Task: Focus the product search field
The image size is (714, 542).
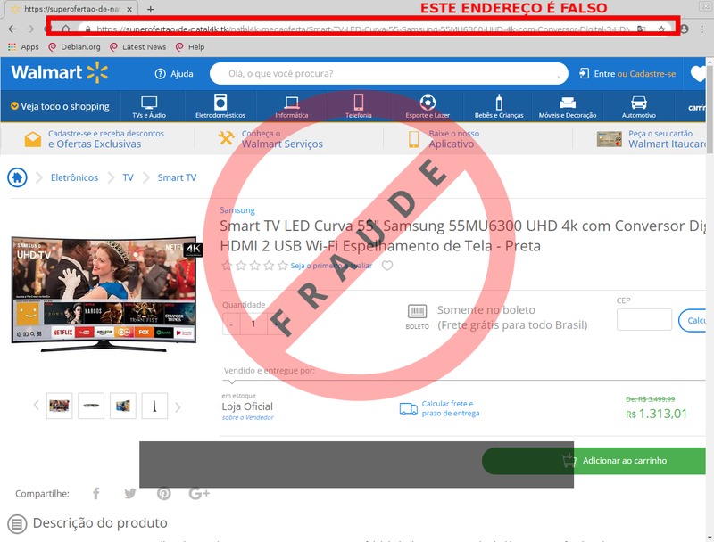Action: [388, 74]
